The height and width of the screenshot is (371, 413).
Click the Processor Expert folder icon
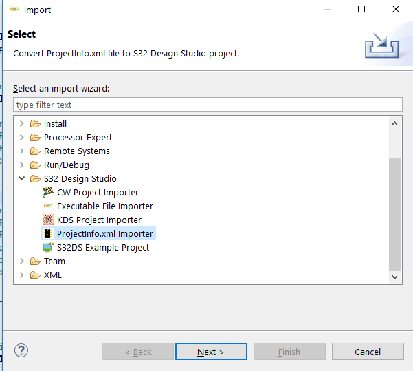pyautogui.click(x=35, y=138)
